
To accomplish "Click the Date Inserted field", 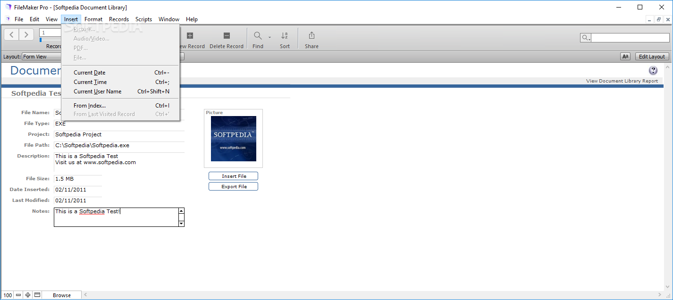I will pyautogui.click(x=78, y=190).
